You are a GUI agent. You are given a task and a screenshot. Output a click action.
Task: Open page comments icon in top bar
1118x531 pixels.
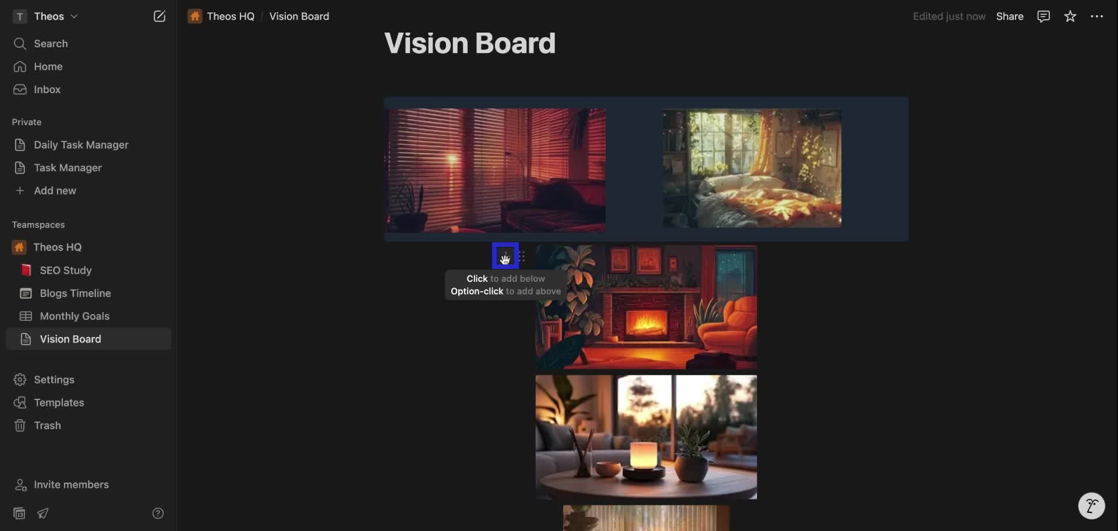pos(1043,16)
